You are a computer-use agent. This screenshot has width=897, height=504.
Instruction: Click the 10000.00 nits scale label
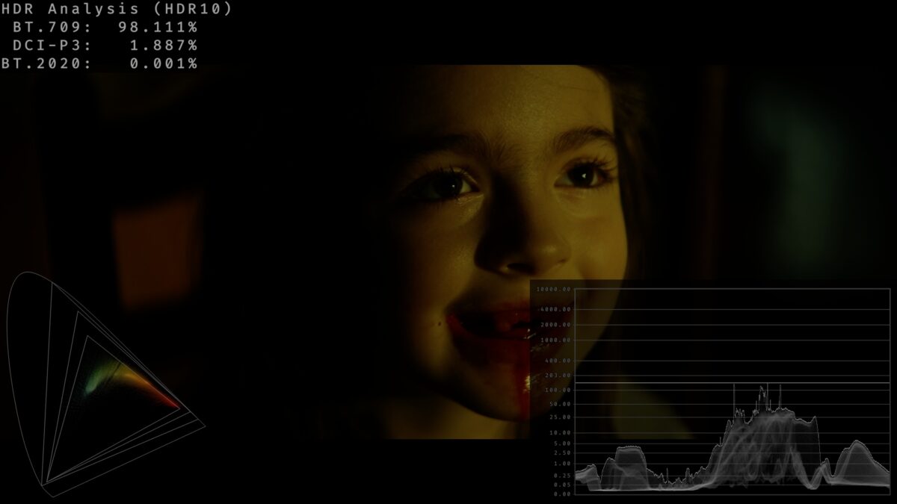click(555, 289)
